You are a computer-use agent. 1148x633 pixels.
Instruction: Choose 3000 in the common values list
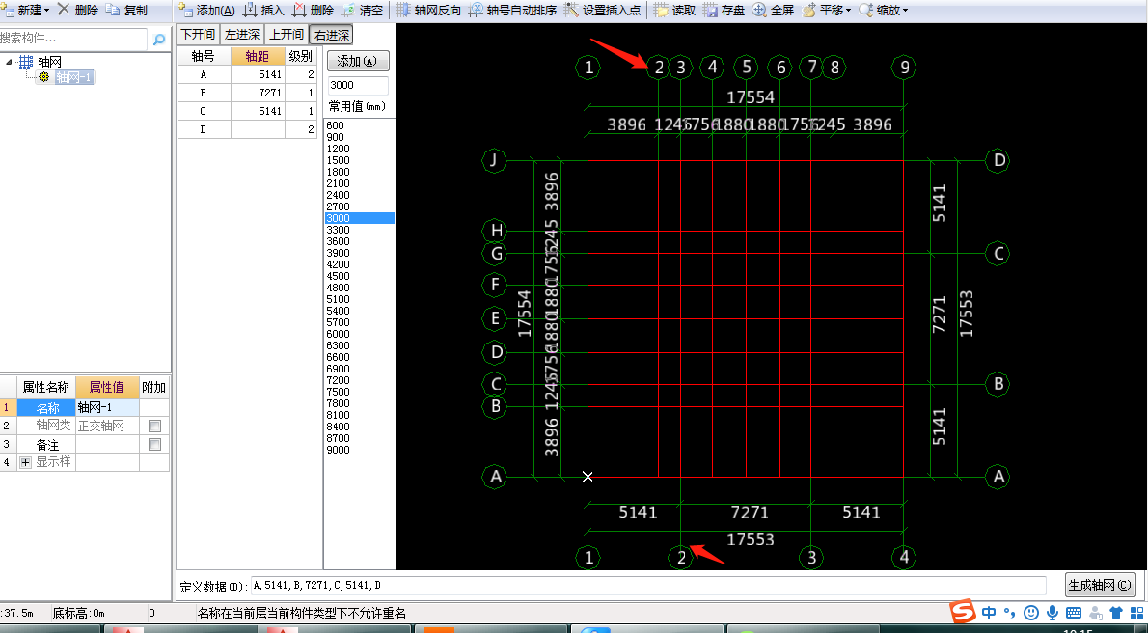coord(360,218)
